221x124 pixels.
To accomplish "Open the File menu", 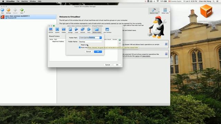I will coord(18,1).
